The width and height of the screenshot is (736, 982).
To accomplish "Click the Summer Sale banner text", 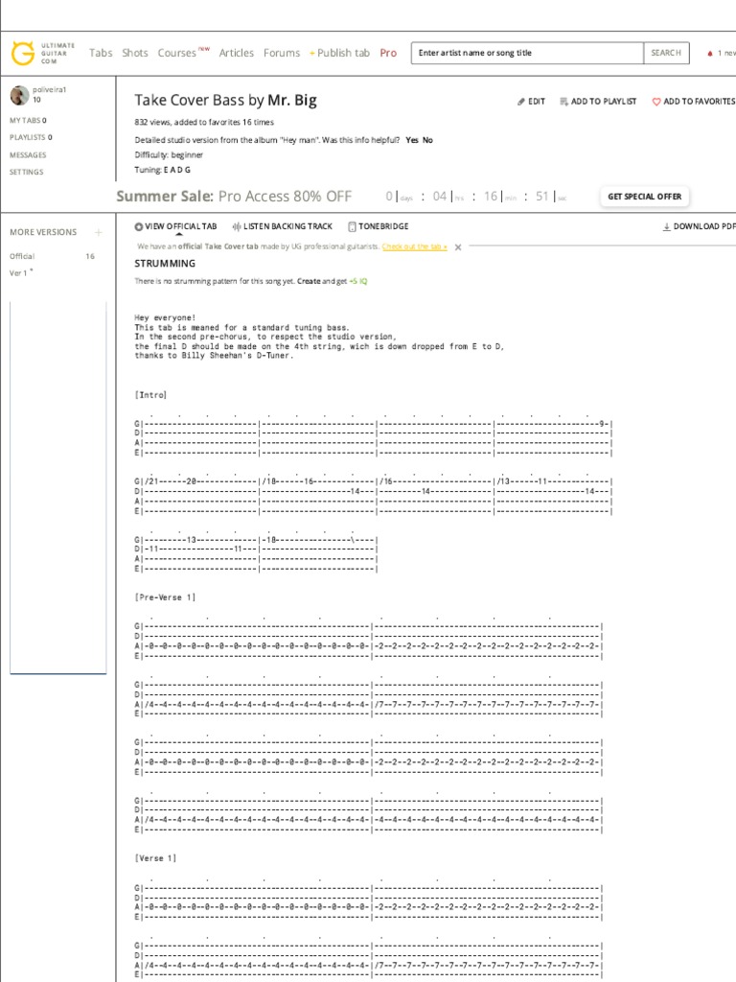I will pos(234,197).
